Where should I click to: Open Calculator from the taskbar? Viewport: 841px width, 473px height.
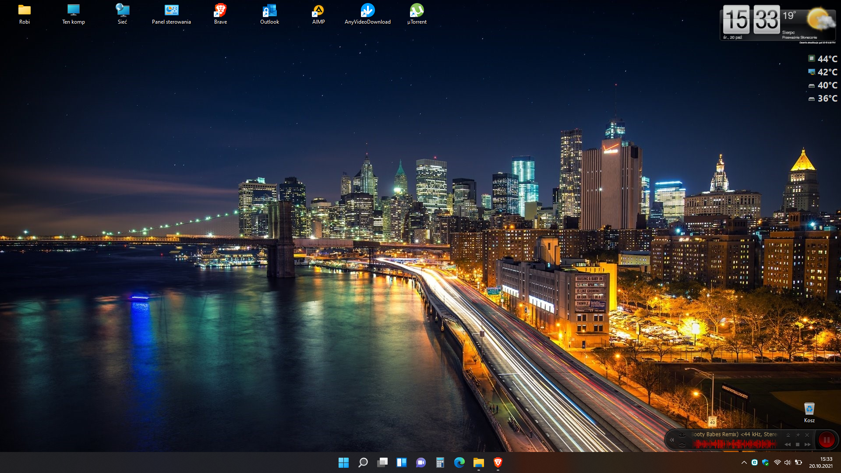[440, 462]
